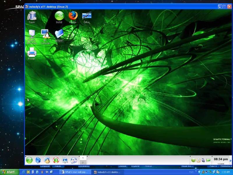Select the eclipse folder icon
Viewport: 233px width, 175px height.
59,35
